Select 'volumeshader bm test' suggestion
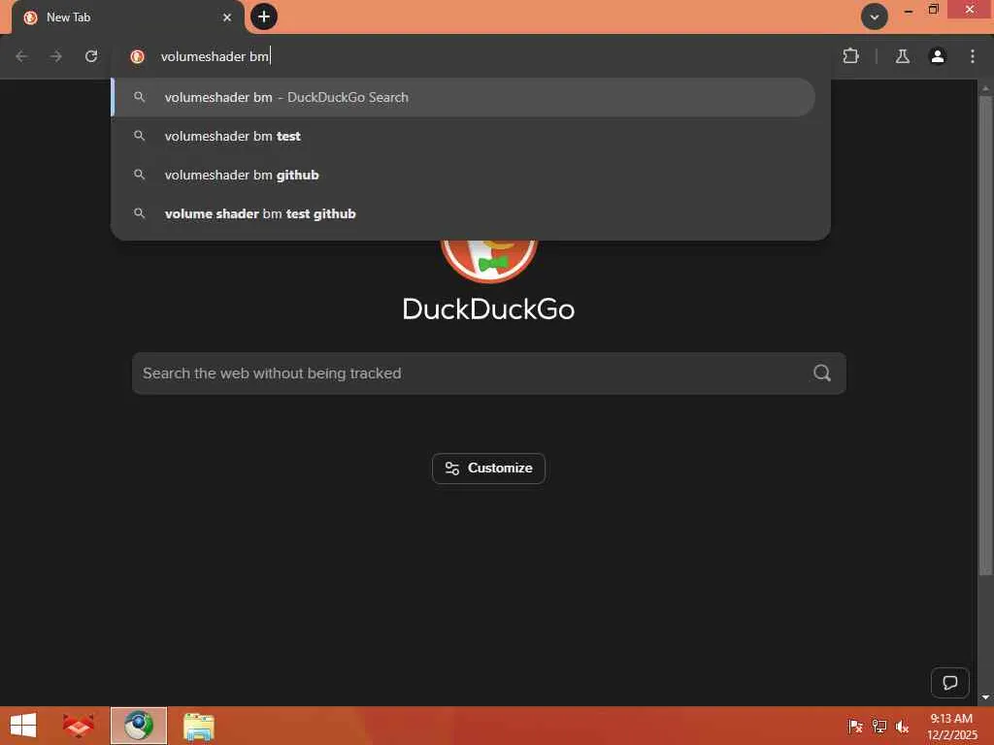994x745 pixels. (464, 136)
